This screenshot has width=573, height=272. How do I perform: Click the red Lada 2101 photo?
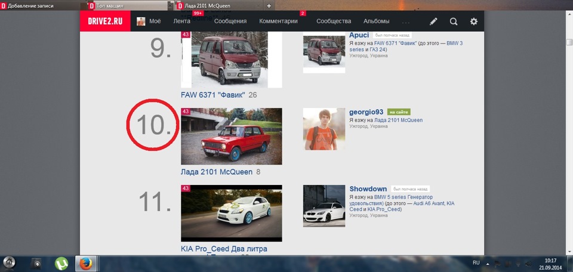pos(232,136)
